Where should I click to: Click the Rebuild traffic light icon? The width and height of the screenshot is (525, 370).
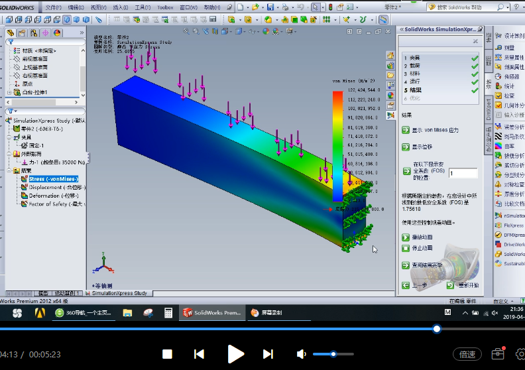(331, 7)
